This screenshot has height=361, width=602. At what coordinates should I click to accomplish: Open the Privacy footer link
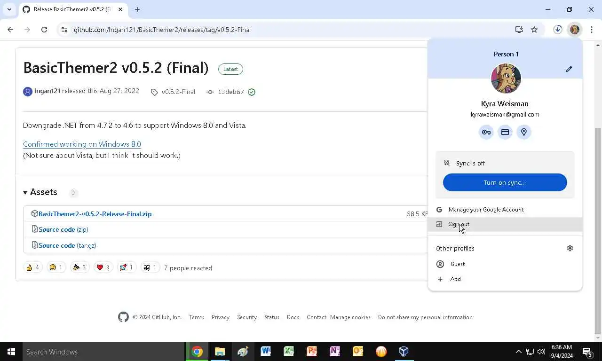pos(221,317)
